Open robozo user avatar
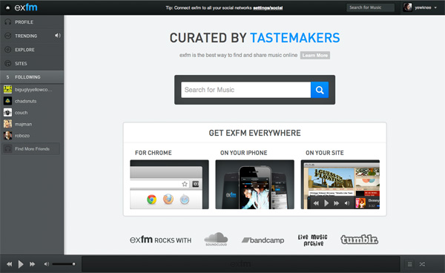This screenshot has width=445, height=273. [7, 135]
